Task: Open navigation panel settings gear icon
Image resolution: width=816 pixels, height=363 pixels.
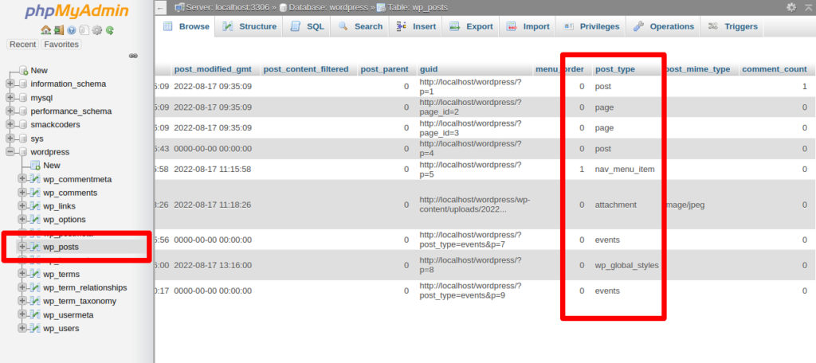Action: click(97, 30)
